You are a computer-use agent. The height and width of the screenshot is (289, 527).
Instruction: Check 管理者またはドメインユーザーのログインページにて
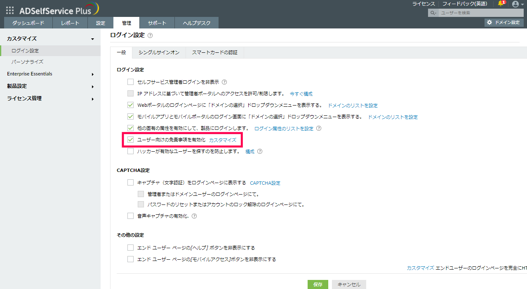141,194
